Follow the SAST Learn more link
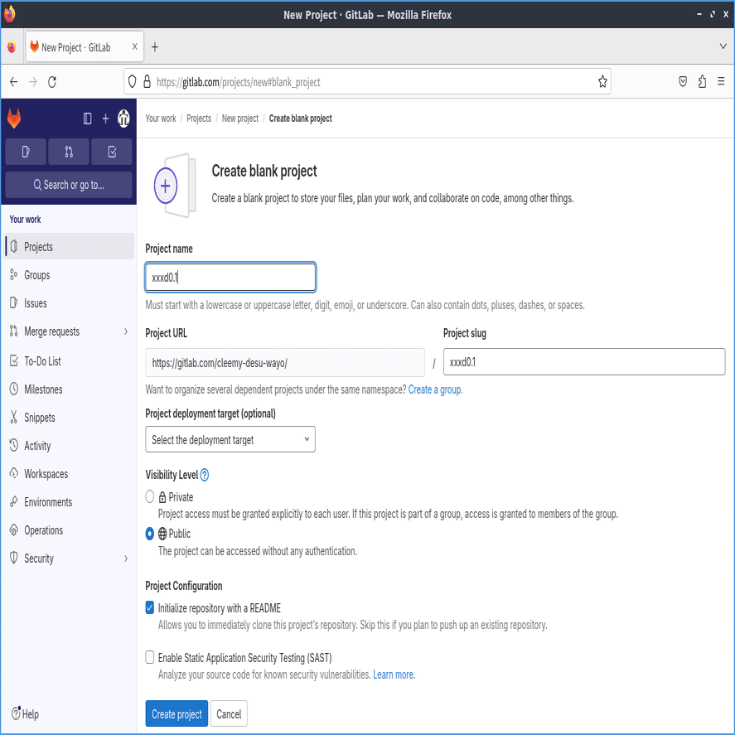The width and height of the screenshot is (735, 735). (394, 675)
